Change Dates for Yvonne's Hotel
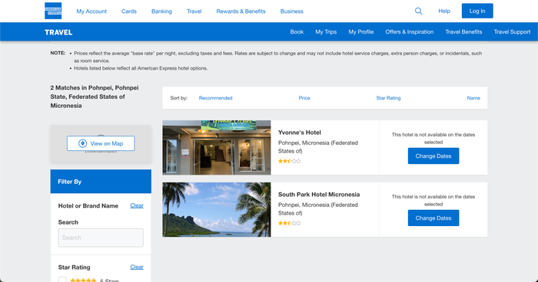 tap(433, 156)
